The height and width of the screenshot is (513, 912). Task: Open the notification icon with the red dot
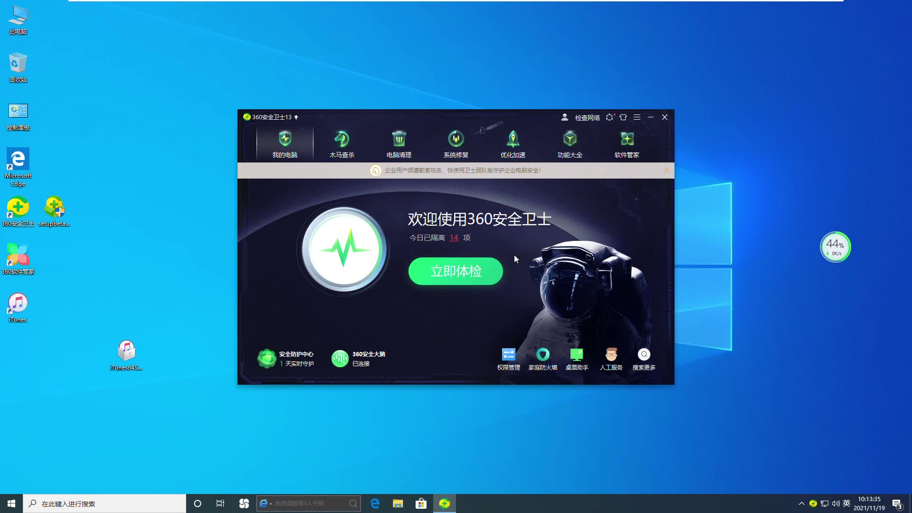tap(610, 117)
